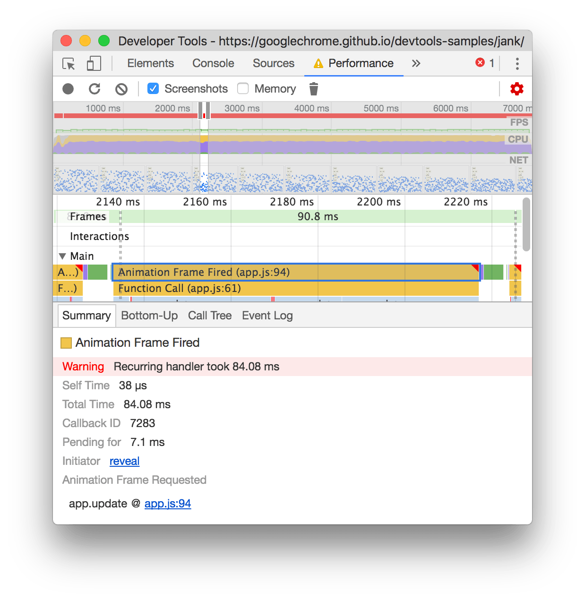The height and width of the screenshot is (600, 585).
Task: Click the Animation Frame Requested text
Action: [x=135, y=480]
